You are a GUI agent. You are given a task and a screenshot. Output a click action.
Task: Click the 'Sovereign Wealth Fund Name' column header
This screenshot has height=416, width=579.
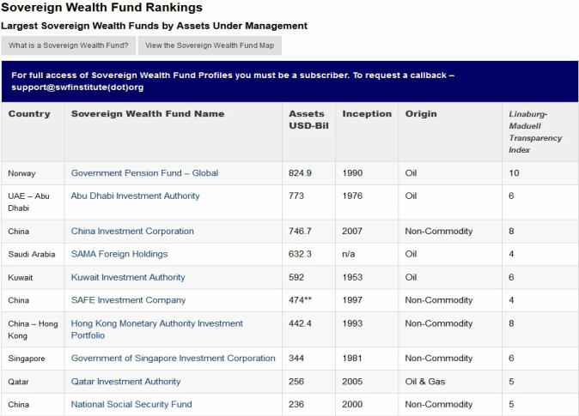click(x=148, y=114)
